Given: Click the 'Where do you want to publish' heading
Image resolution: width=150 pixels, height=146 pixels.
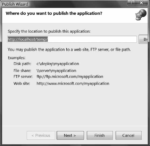Looking at the screenshot, I should 54,13.
